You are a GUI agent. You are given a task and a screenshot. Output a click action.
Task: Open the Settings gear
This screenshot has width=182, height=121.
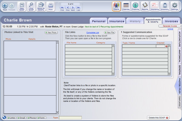[175, 6]
